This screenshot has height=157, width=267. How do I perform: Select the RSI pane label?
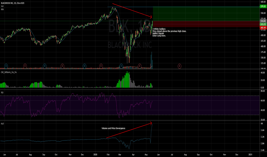[x=2, y=92]
